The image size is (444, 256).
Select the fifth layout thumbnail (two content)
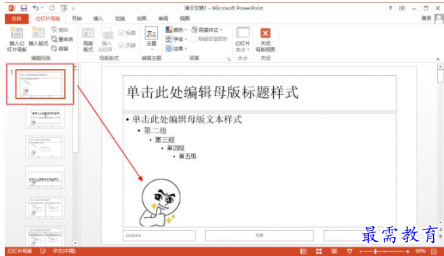tap(45, 207)
